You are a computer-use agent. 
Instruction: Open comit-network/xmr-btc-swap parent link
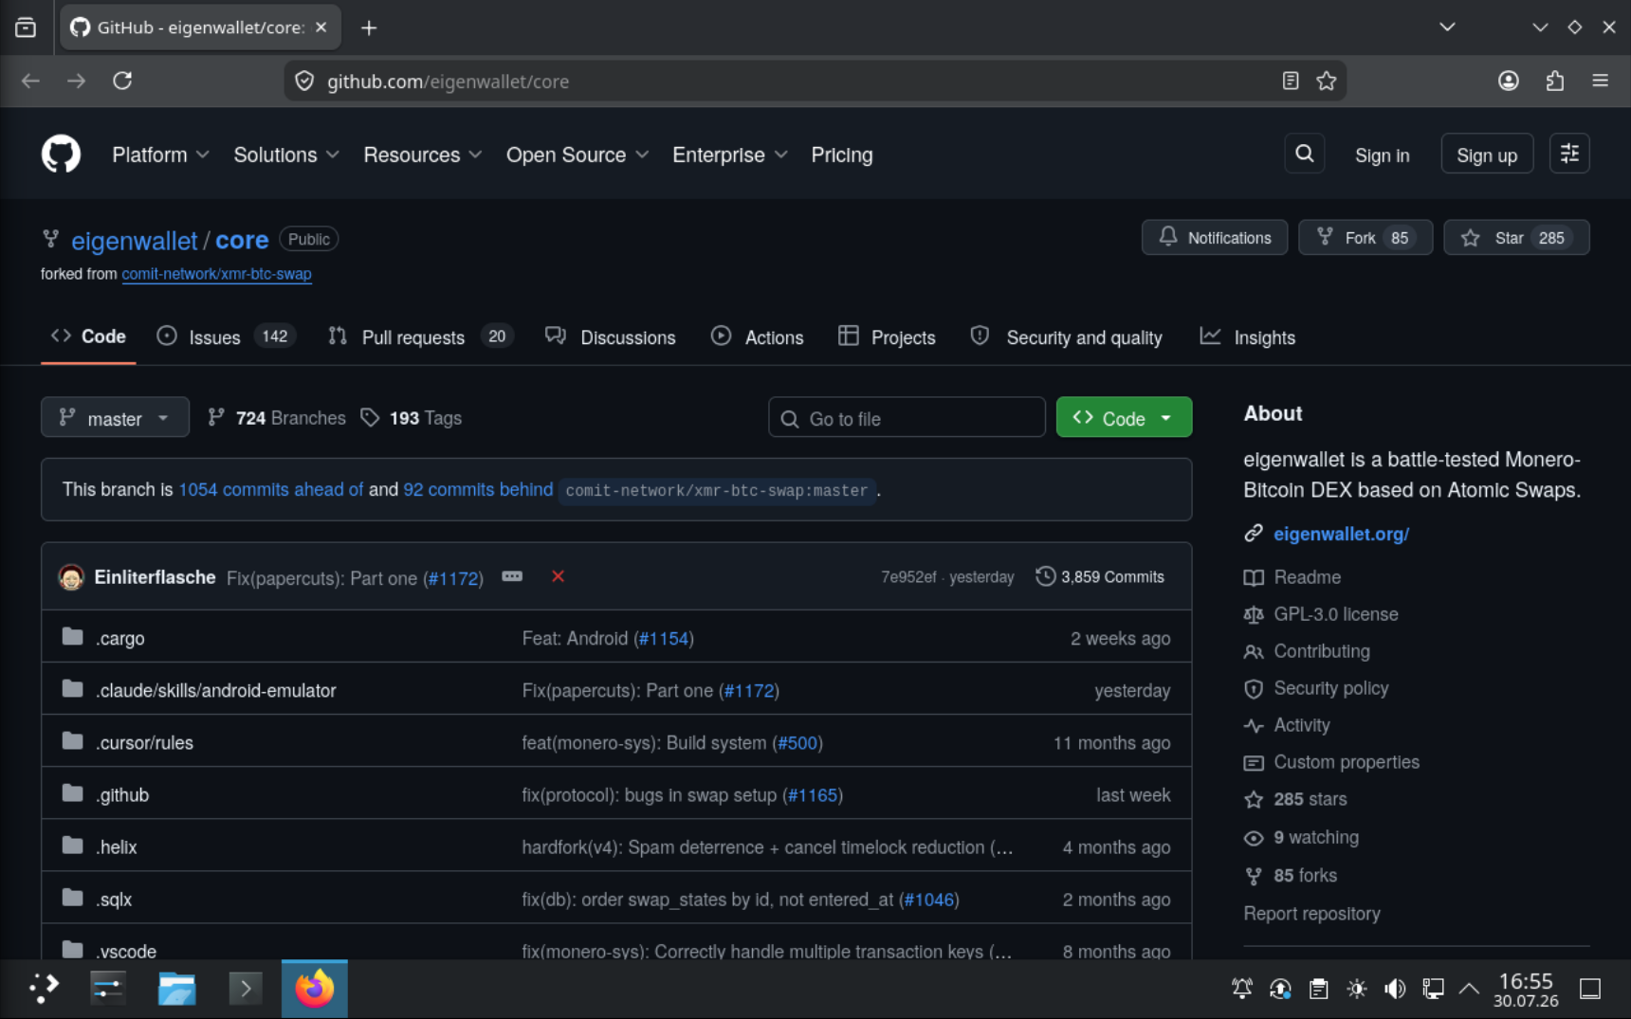point(216,274)
